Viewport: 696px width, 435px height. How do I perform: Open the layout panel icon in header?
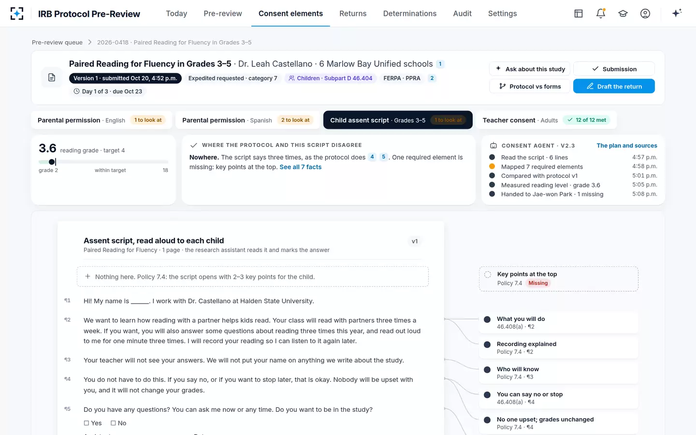(579, 14)
